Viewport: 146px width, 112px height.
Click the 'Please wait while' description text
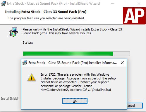pyautogui.click(x=72, y=31)
